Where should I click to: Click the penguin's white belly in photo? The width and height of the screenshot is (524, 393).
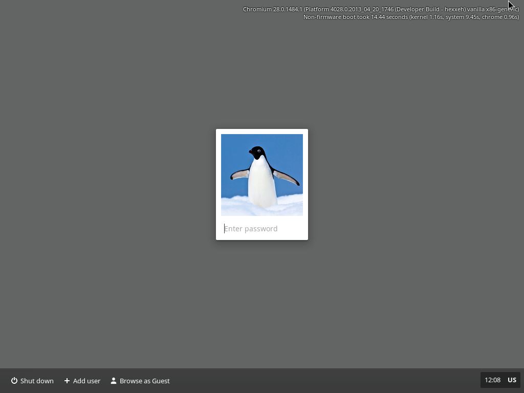[x=262, y=184]
